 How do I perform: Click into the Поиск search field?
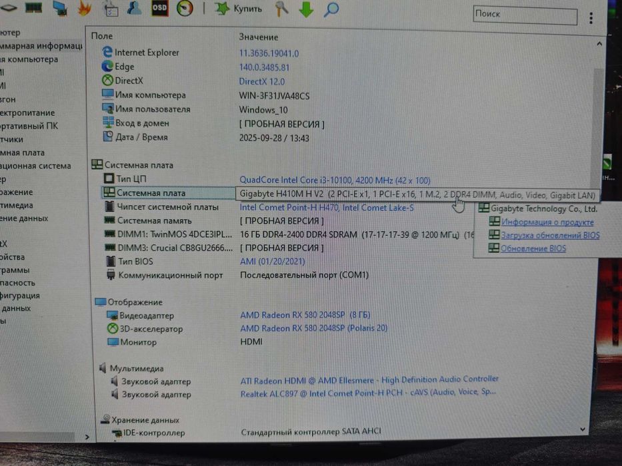(x=525, y=15)
